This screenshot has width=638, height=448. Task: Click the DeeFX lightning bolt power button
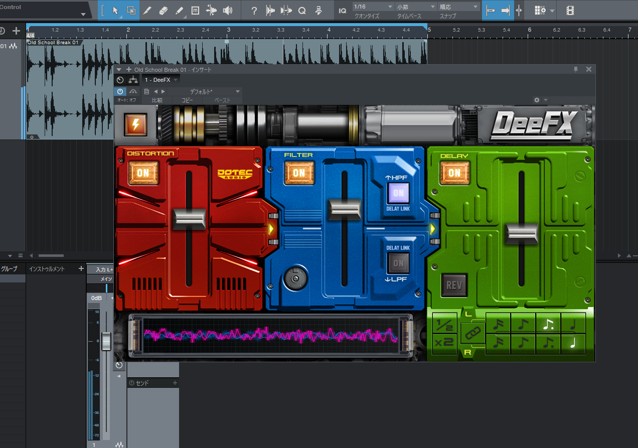pos(136,124)
